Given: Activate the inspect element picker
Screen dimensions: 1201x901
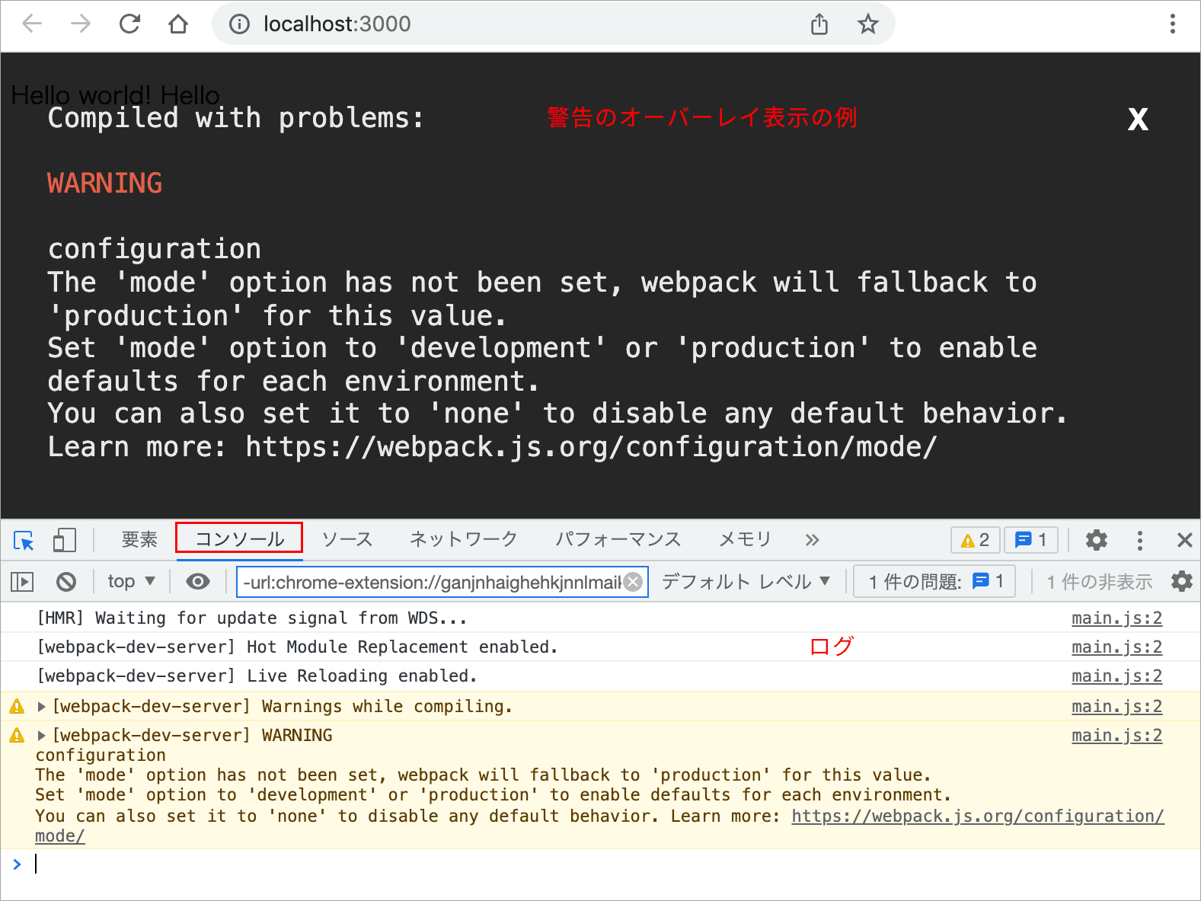Looking at the screenshot, I should tap(24, 540).
